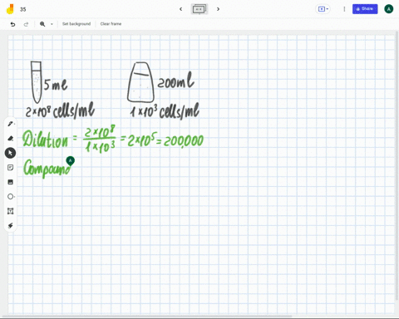Go to the previous frame

tap(181, 9)
